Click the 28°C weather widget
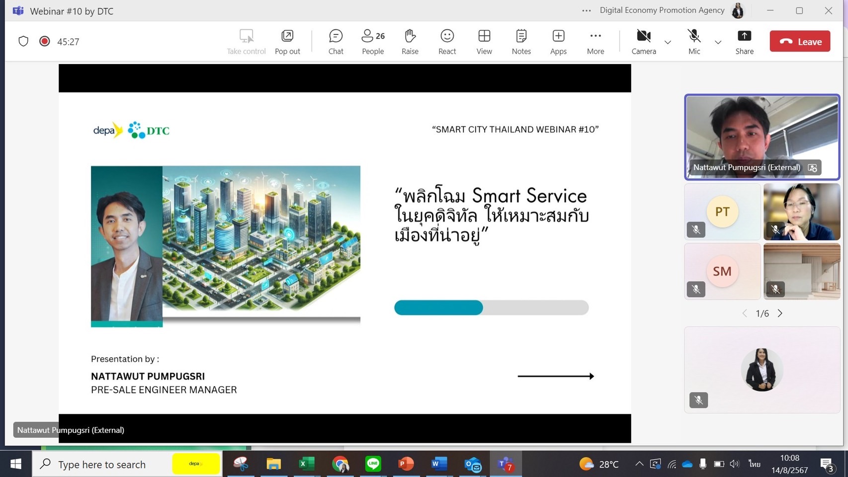Viewport: 848px width, 477px height. coord(599,464)
